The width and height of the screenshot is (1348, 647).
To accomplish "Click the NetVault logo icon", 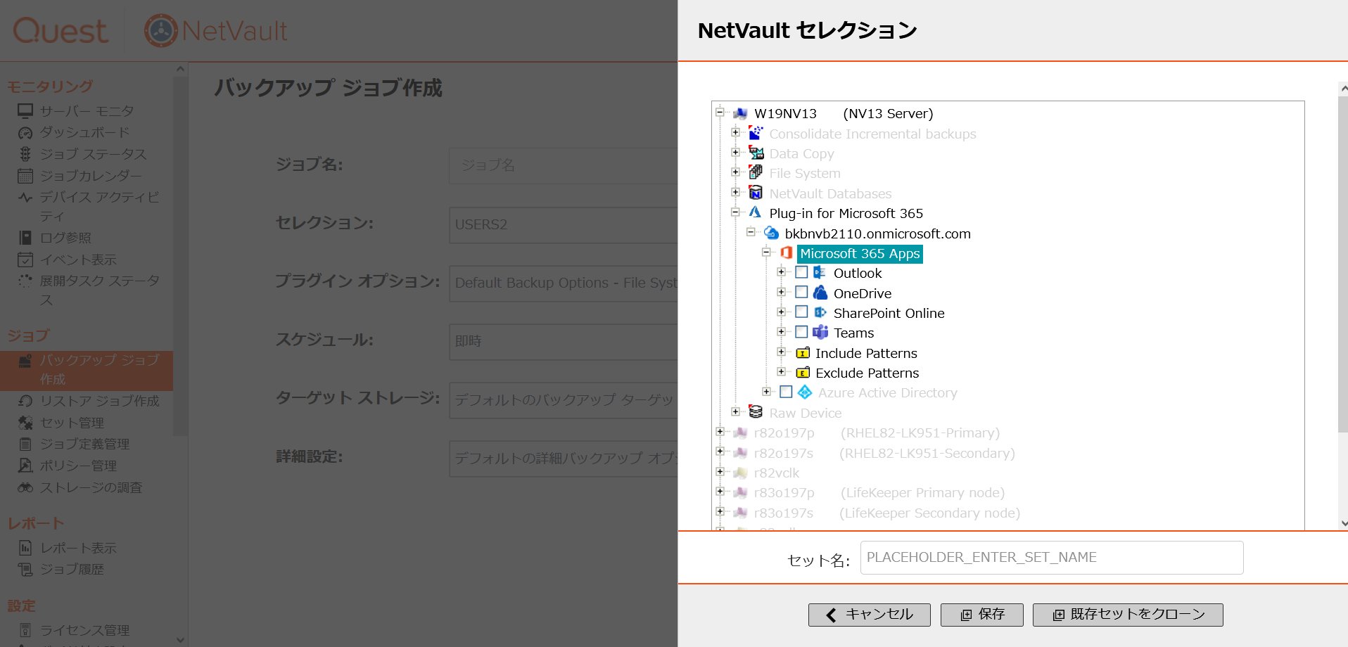I will tap(161, 30).
